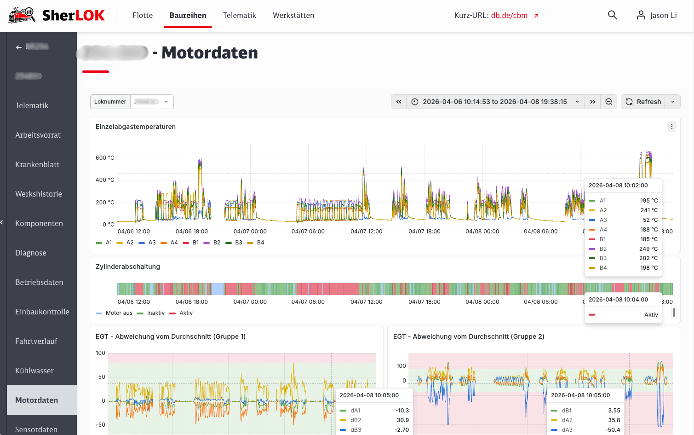Toggle B2 series in temperature legend

(212, 243)
